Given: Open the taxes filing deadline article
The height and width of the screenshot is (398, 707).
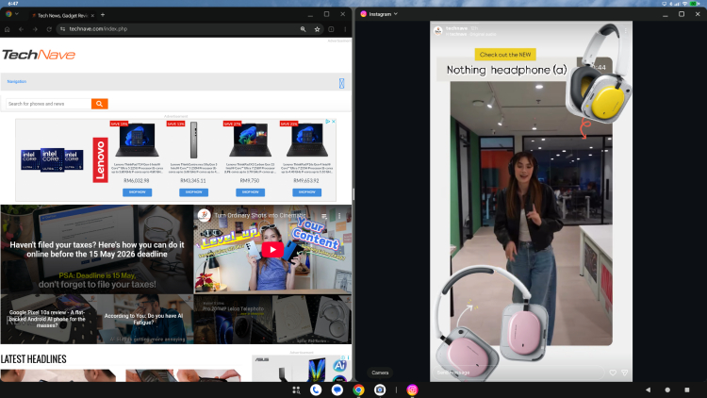Looking at the screenshot, I should tap(97, 250).
